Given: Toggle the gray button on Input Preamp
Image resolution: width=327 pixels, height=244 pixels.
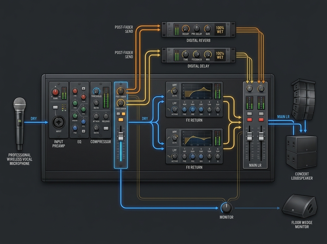Looking at the screenshot, I should [55, 107].
